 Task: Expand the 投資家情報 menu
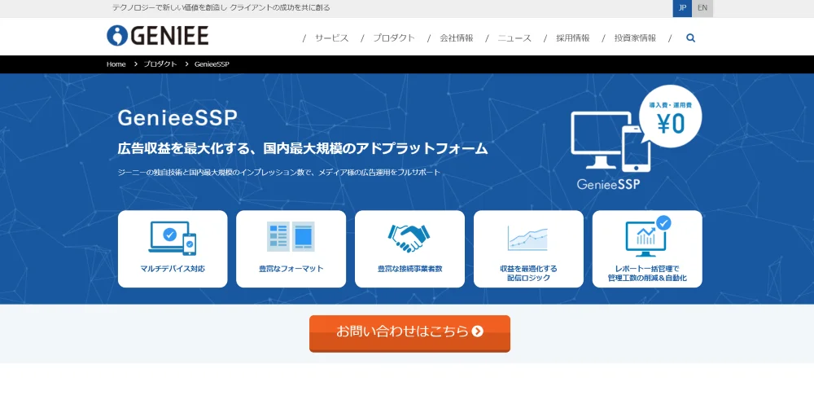[x=635, y=38]
